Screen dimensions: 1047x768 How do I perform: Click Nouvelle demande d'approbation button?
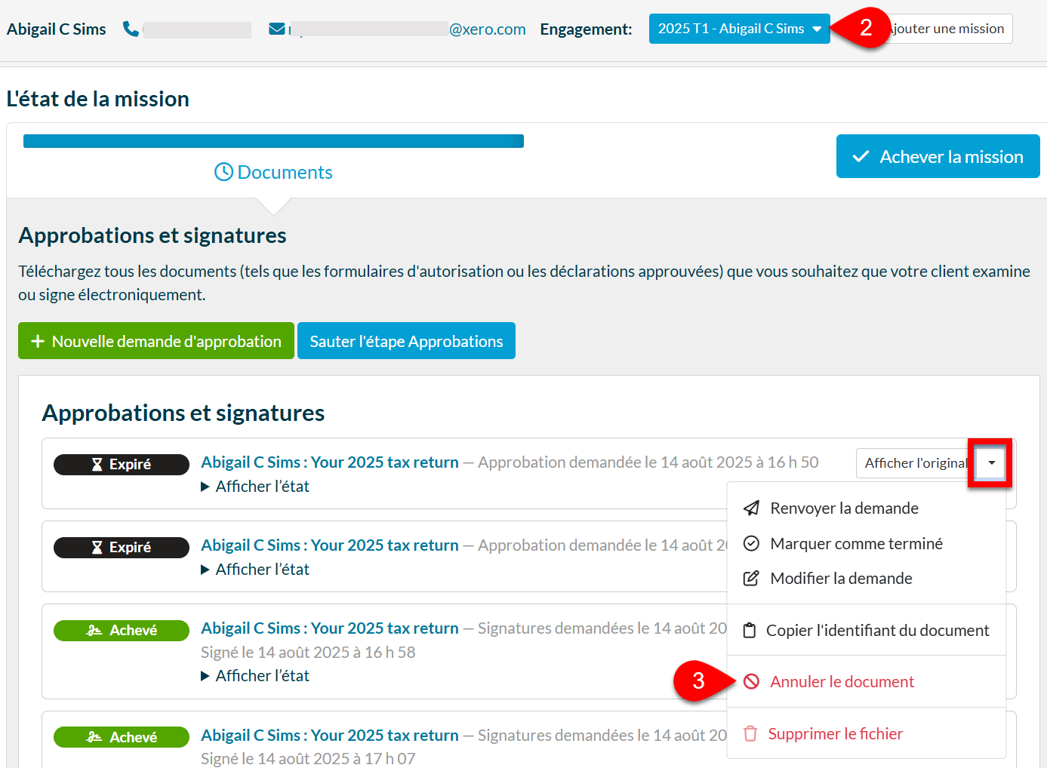point(156,341)
